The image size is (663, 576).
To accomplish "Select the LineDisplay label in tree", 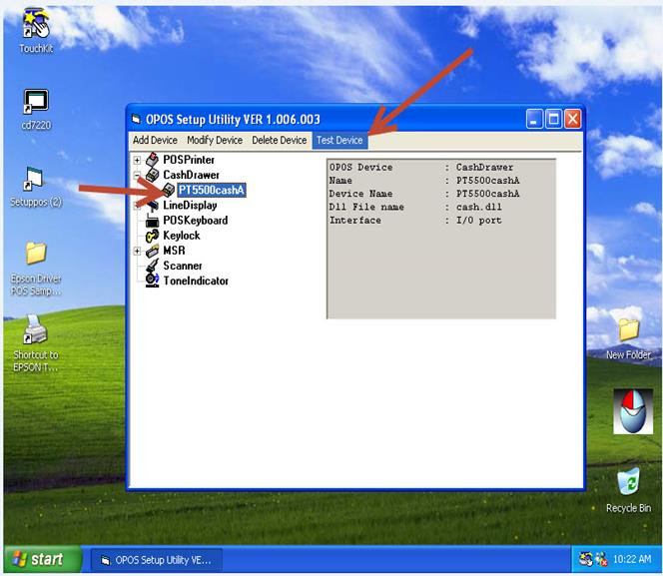I will pyautogui.click(x=190, y=206).
